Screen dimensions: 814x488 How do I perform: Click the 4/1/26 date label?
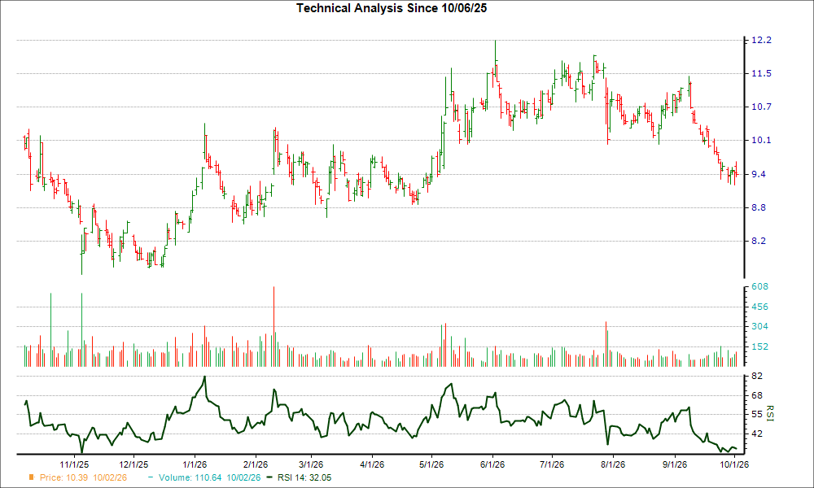pyautogui.click(x=372, y=464)
